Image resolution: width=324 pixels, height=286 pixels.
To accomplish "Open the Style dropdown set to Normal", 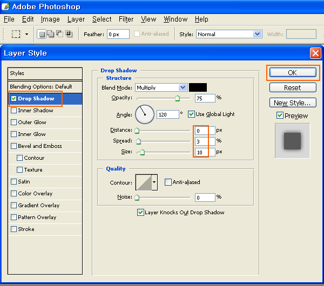I will [x=229, y=34].
